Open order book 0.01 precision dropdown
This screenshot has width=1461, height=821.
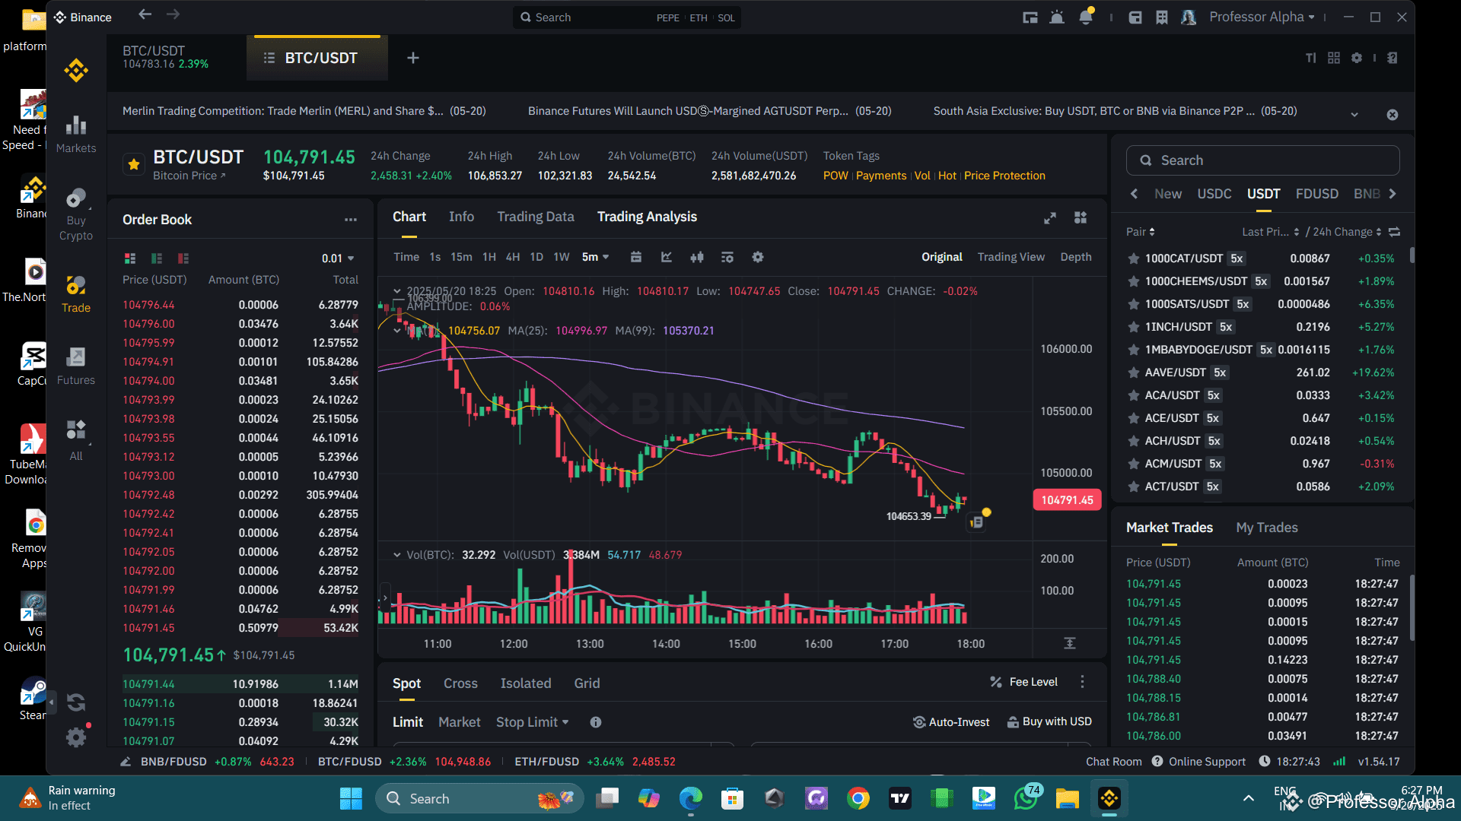click(x=338, y=258)
